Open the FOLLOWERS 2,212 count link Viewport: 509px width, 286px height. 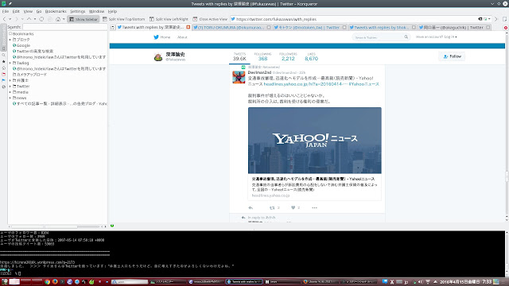tap(288, 56)
